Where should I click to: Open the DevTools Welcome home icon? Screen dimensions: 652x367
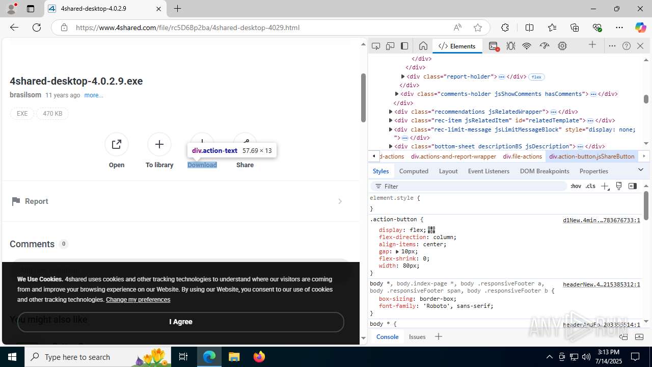pyautogui.click(x=423, y=46)
